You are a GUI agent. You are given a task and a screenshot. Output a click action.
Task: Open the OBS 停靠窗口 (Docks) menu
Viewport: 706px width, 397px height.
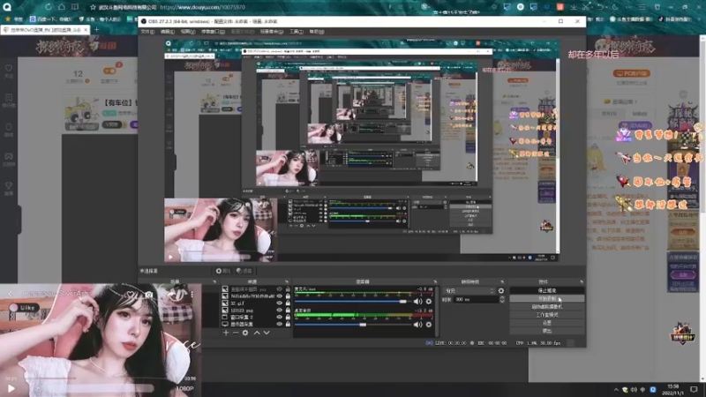click(x=213, y=32)
